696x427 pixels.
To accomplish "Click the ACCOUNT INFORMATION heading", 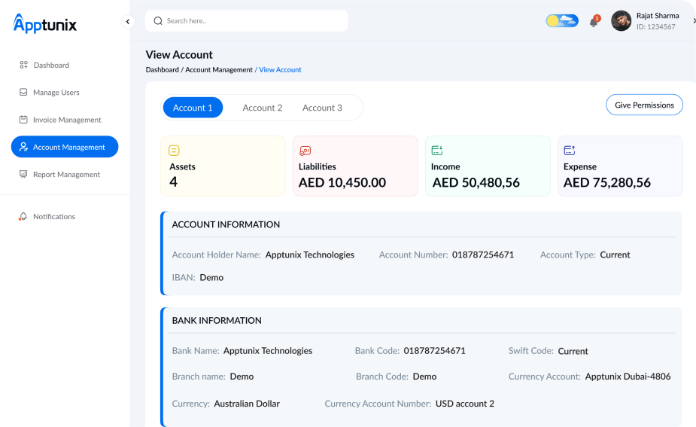I will [x=226, y=225].
